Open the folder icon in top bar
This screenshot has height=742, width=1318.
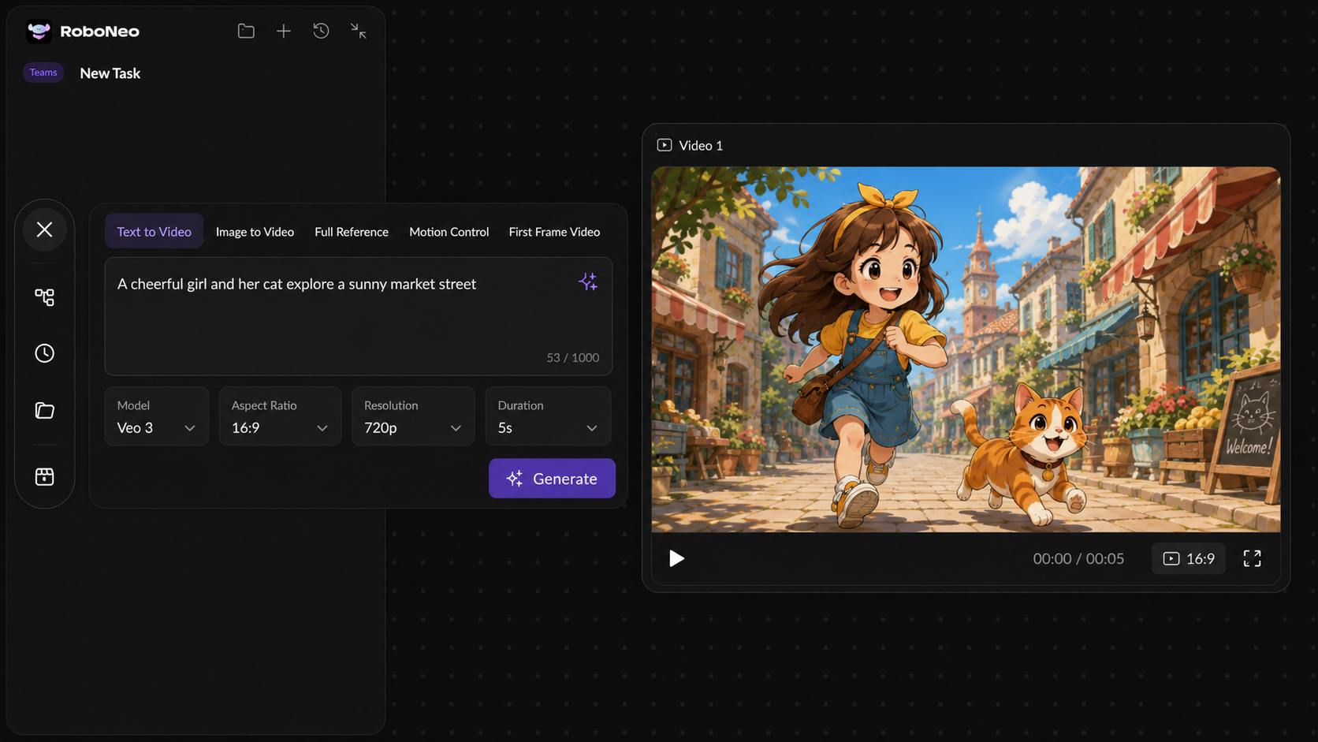246,31
